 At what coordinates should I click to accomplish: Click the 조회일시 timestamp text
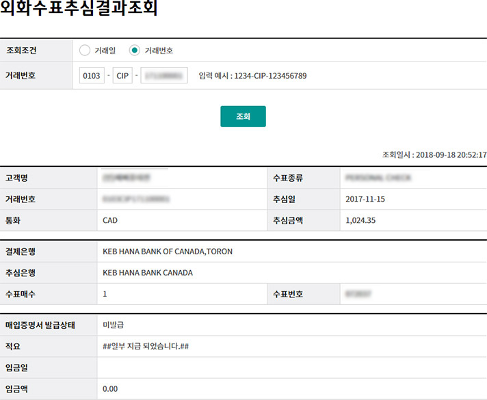click(434, 155)
